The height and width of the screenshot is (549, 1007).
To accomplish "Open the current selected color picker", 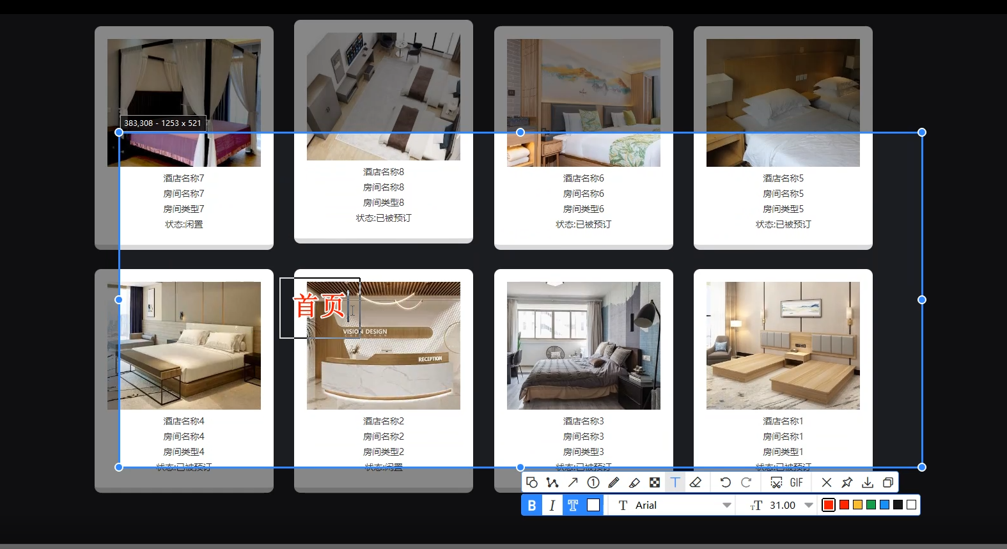I will click(x=829, y=505).
